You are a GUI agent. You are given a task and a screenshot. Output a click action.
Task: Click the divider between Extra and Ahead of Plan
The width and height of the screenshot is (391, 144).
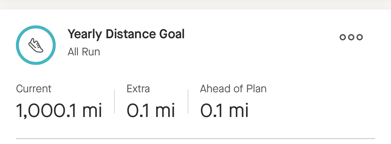tap(188, 101)
